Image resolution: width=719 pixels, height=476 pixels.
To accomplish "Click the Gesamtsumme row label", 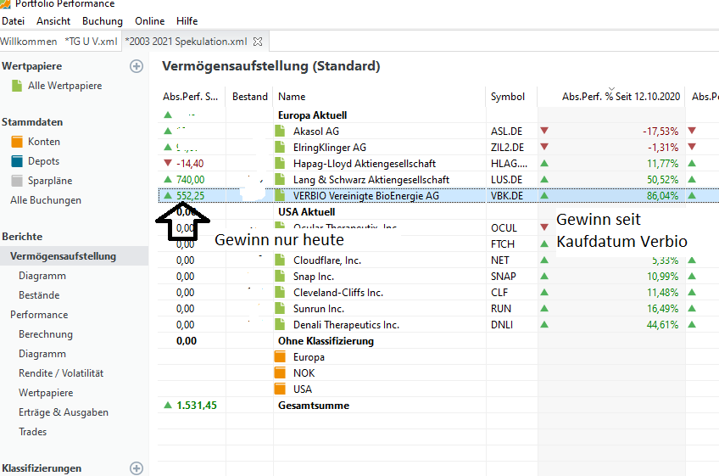I will pos(314,406).
